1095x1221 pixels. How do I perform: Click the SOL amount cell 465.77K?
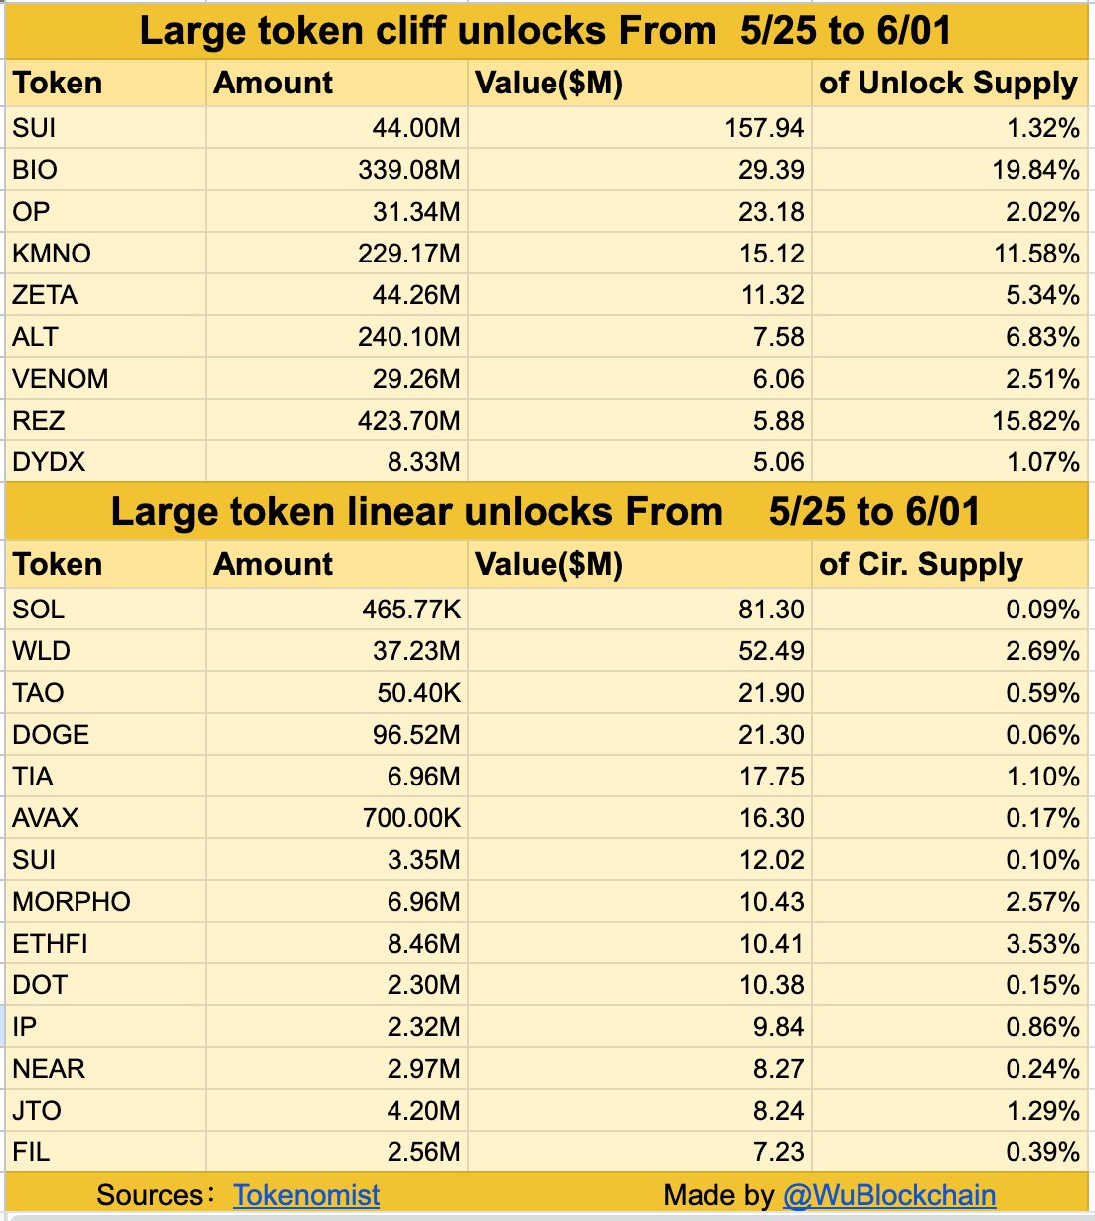coord(411,610)
